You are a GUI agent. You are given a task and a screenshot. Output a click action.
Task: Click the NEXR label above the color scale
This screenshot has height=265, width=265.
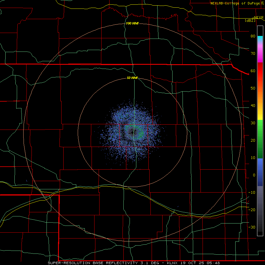(259, 18)
